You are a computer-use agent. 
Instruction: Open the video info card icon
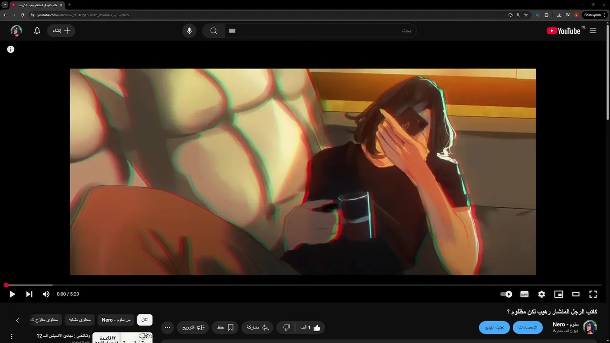coord(10,49)
